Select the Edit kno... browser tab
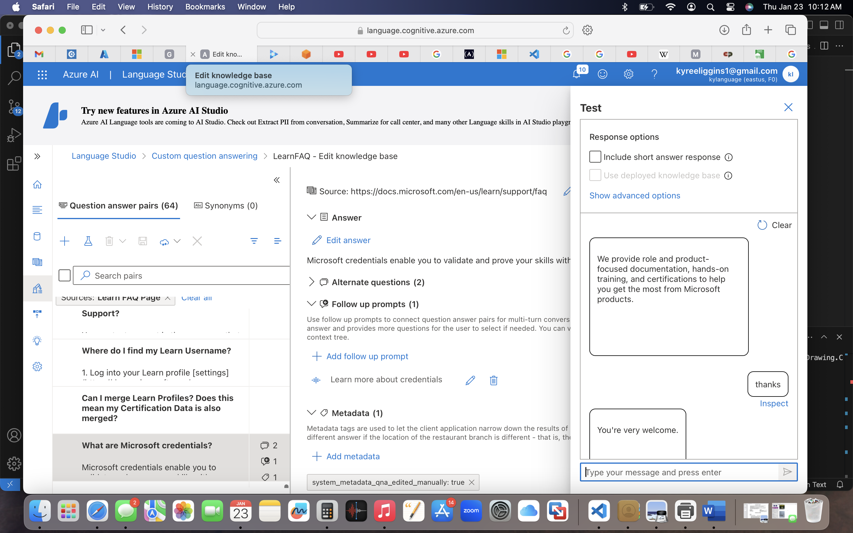 pyautogui.click(x=221, y=54)
